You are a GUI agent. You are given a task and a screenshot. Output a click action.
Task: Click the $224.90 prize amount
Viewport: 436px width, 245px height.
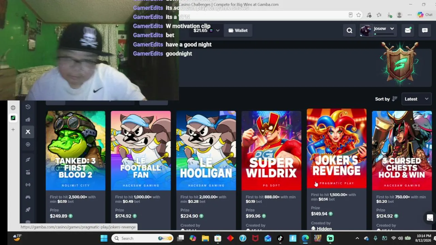tap(189, 216)
